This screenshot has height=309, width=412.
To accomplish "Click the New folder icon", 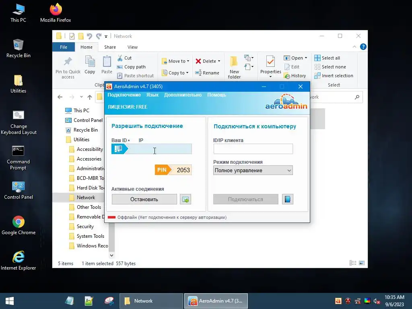I will point(234,62).
